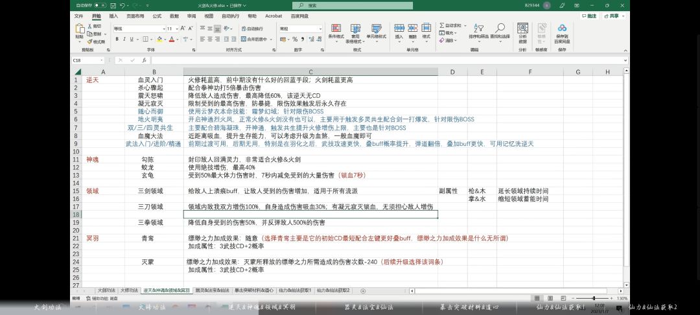Toggle the AutoSave (自动保存) switch
This screenshot has height=315, width=700.
100,5
